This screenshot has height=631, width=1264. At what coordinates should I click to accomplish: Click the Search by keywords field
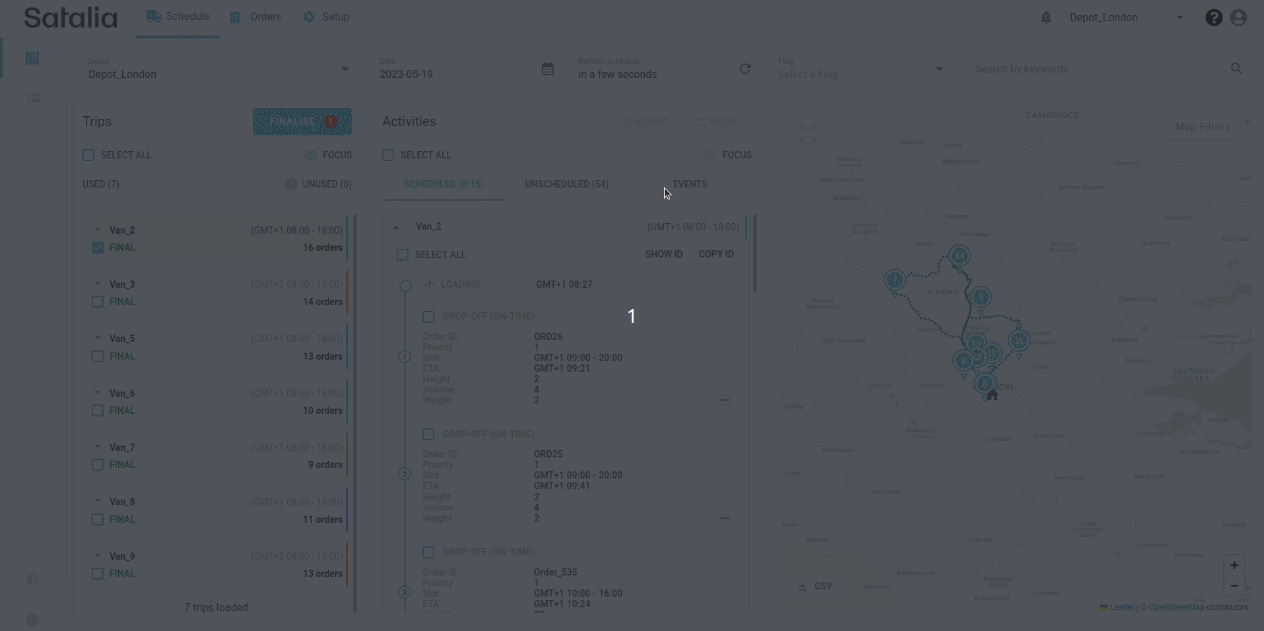(1096, 69)
